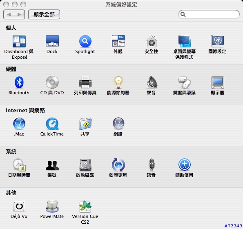
Task: Open 日期與時間 date and time pane
Action: click(x=19, y=165)
